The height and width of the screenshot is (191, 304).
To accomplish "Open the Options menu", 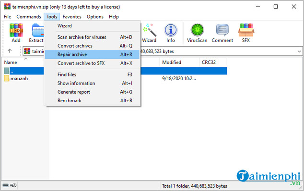I will [95, 17].
